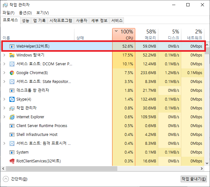Click the '1.2MB/s' disk value
Image resolution: width=210 pixels, height=187 pixels.
172,73
